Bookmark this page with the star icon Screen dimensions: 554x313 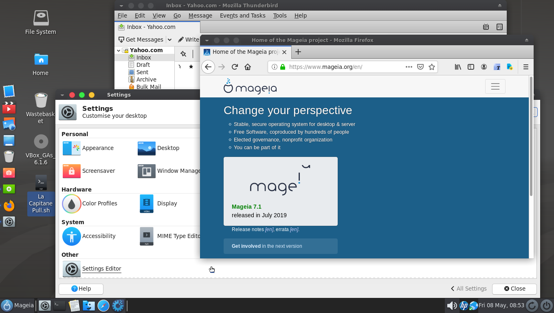pos(432,67)
